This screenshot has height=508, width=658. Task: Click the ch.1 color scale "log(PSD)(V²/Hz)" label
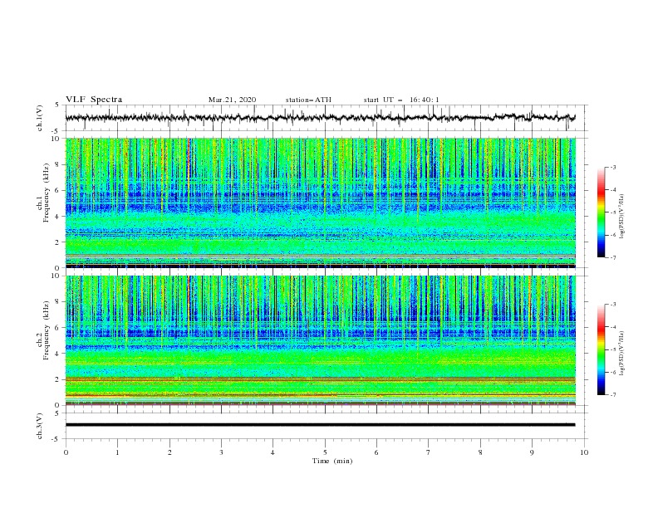click(x=622, y=217)
